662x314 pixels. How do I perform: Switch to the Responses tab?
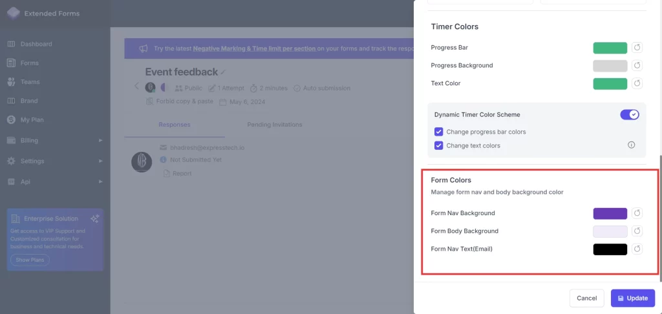tap(175, 125)
